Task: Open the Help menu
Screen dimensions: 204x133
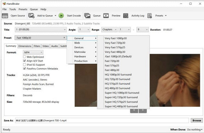Action: (43, 9)
